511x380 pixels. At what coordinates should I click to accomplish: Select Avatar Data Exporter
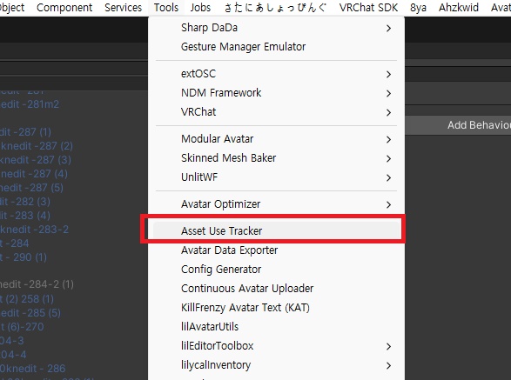tap(276, 250)
